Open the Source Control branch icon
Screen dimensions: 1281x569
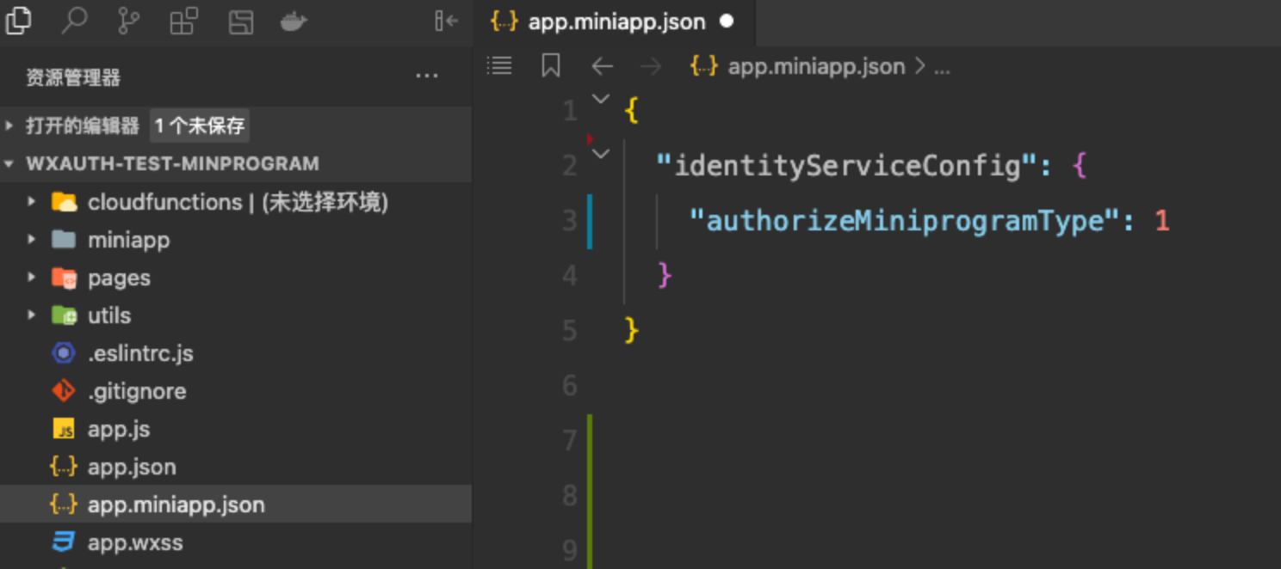pos(128,21)
